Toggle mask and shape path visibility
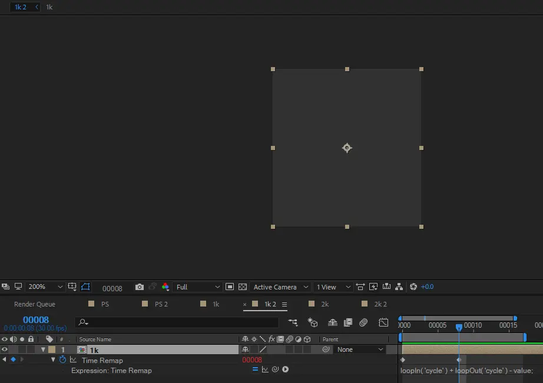Image resolution: width=543 pixels, height=383 pixels. click(85, 287)
